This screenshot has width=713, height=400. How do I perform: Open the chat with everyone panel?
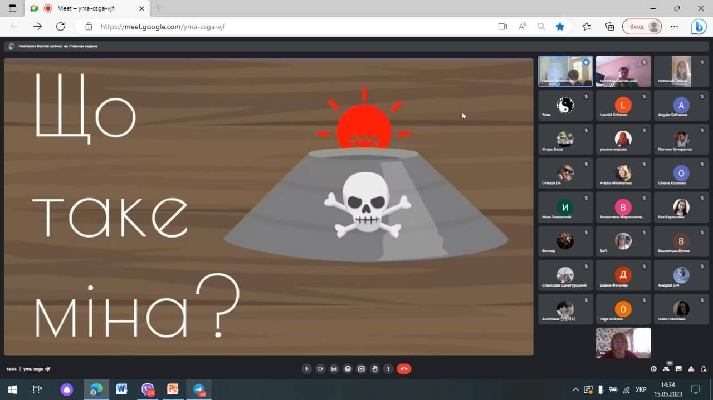(x=678, y=369)
